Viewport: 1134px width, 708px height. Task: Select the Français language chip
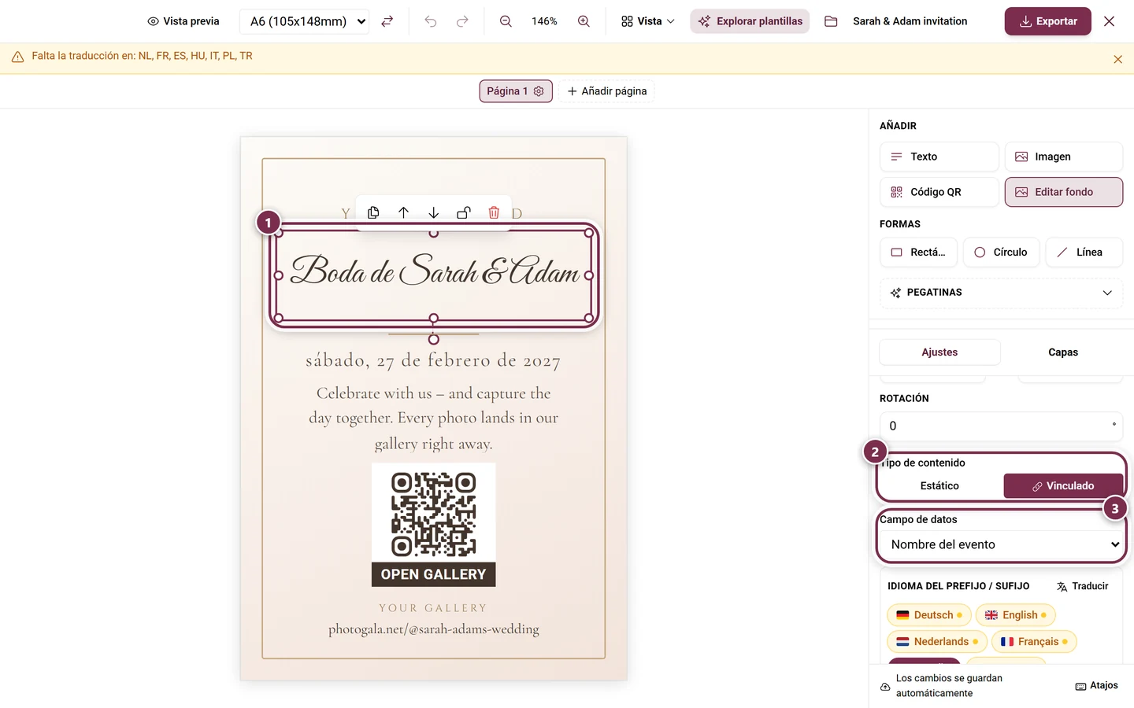click(x=1033, y=642)
